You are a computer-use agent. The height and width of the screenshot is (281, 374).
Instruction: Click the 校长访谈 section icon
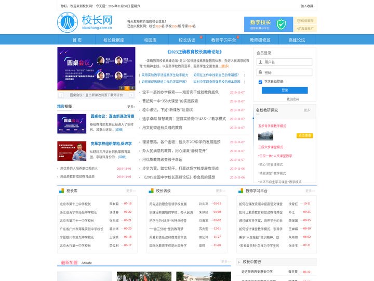tap(151, 190)
